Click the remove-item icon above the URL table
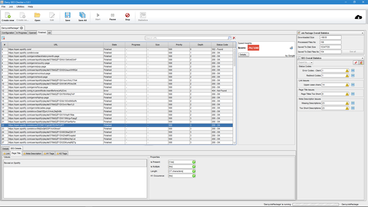The height and width of the screenshot is (207, 368). (3, 38)
